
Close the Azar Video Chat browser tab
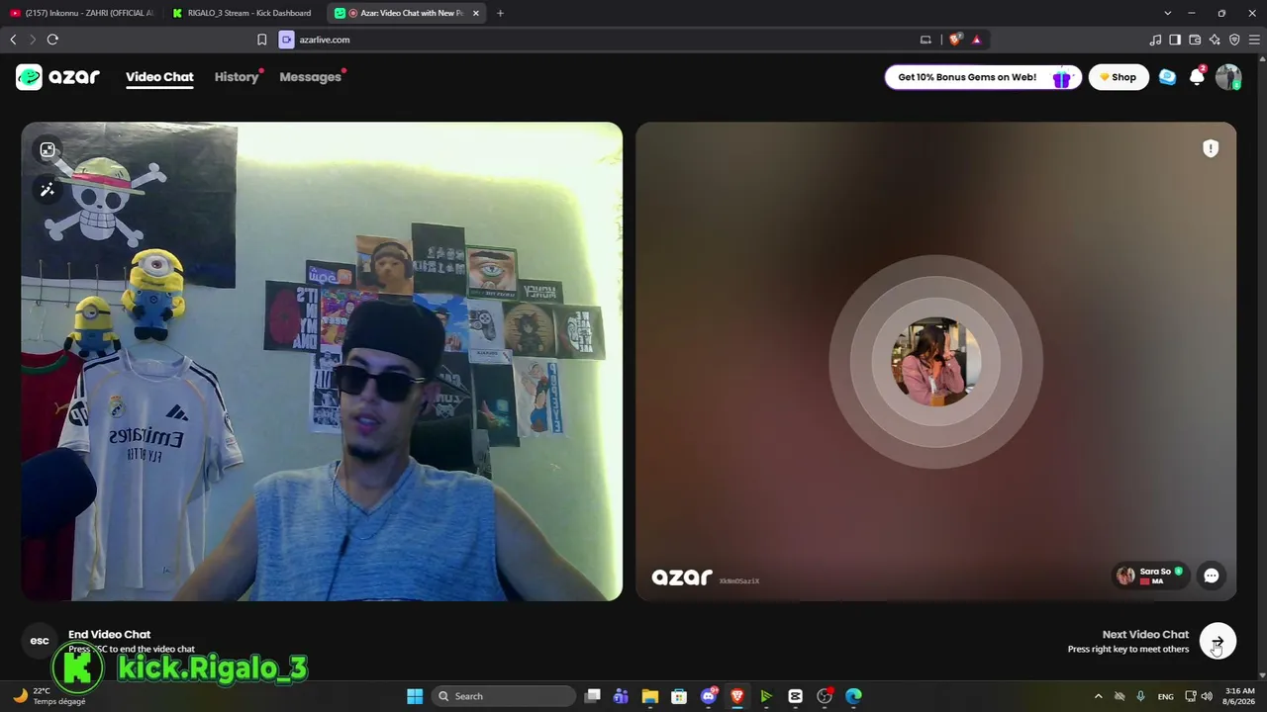pos(476,13)
